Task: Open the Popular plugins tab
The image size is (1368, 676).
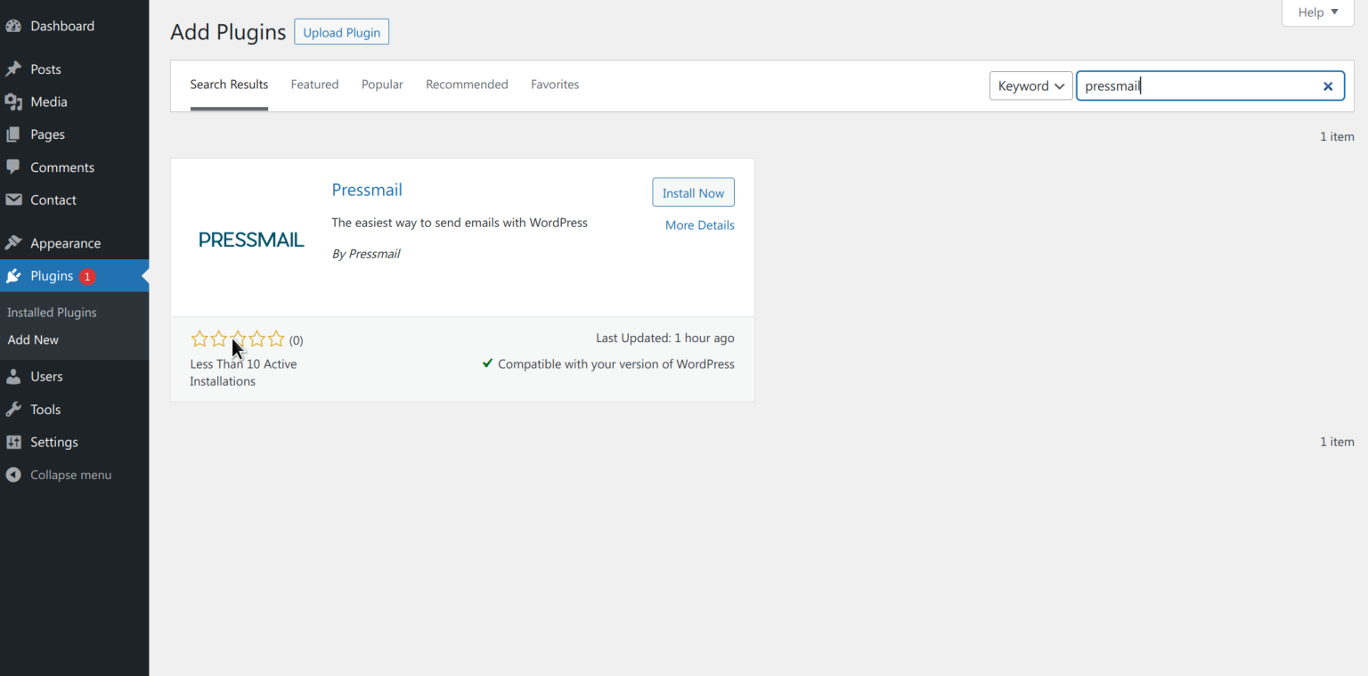Action: pos(382,85)
